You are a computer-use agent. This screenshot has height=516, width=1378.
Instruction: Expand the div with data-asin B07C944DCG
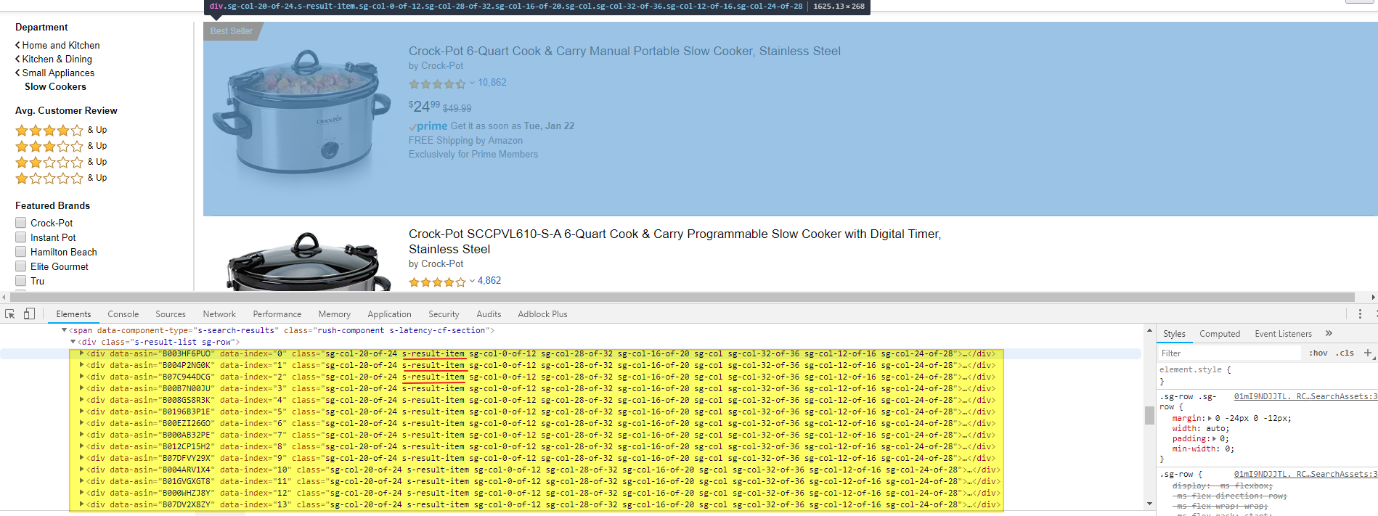81,377
